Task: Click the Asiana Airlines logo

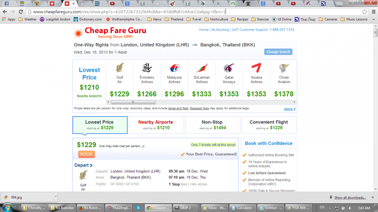Action: coord(256,68)
